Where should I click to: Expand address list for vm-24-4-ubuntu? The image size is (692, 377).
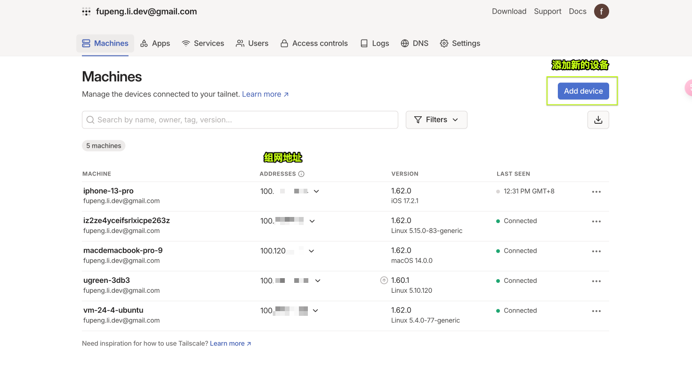pyautogui.click(x=315, y=311)
